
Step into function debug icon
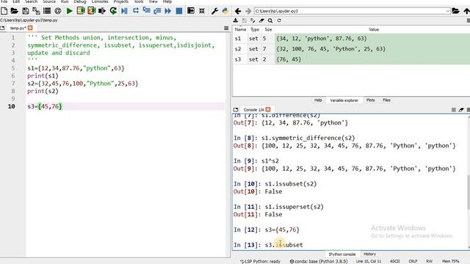[x=147, y=10]
